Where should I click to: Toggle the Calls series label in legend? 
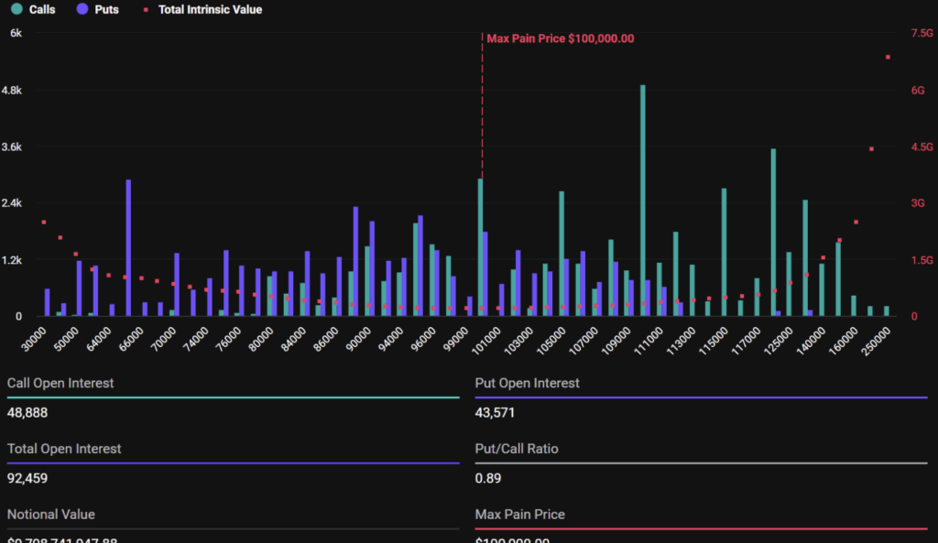41,9
